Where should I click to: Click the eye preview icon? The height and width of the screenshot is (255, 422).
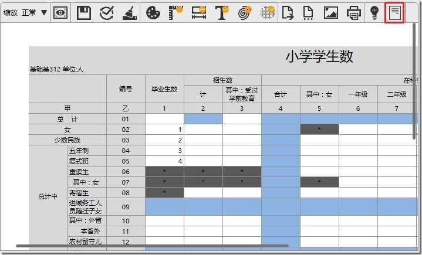click(60, 12)
